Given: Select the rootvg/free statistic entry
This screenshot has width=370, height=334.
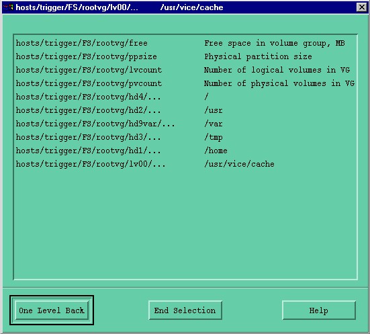Looking at the screenshot, I should click(x=185, y=43).
